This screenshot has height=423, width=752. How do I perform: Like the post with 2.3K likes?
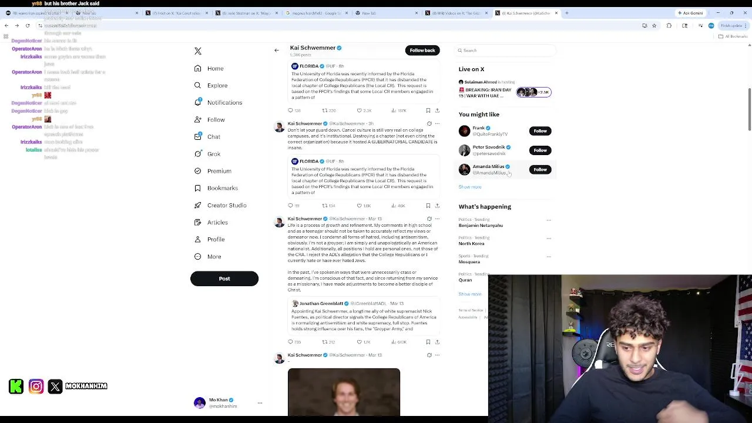point(364,110)
